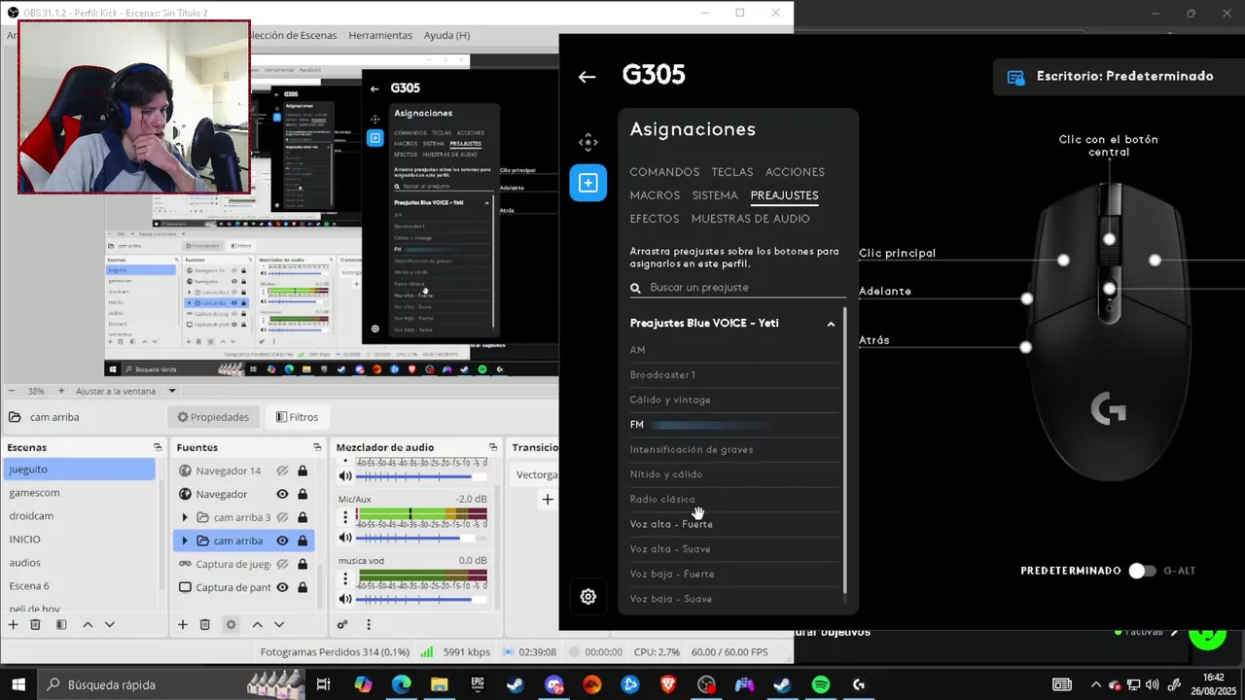Adjust the Mic/Aux volume slider
Viewport: 1245px width, 700px height.
[420, 538]
